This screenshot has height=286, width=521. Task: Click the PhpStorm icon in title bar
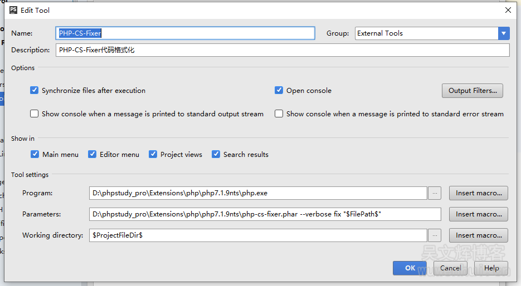point(13,10)
